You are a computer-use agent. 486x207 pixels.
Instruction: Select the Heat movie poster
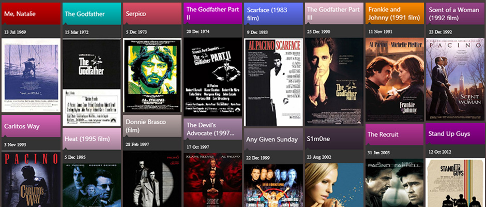pos(92,185)
